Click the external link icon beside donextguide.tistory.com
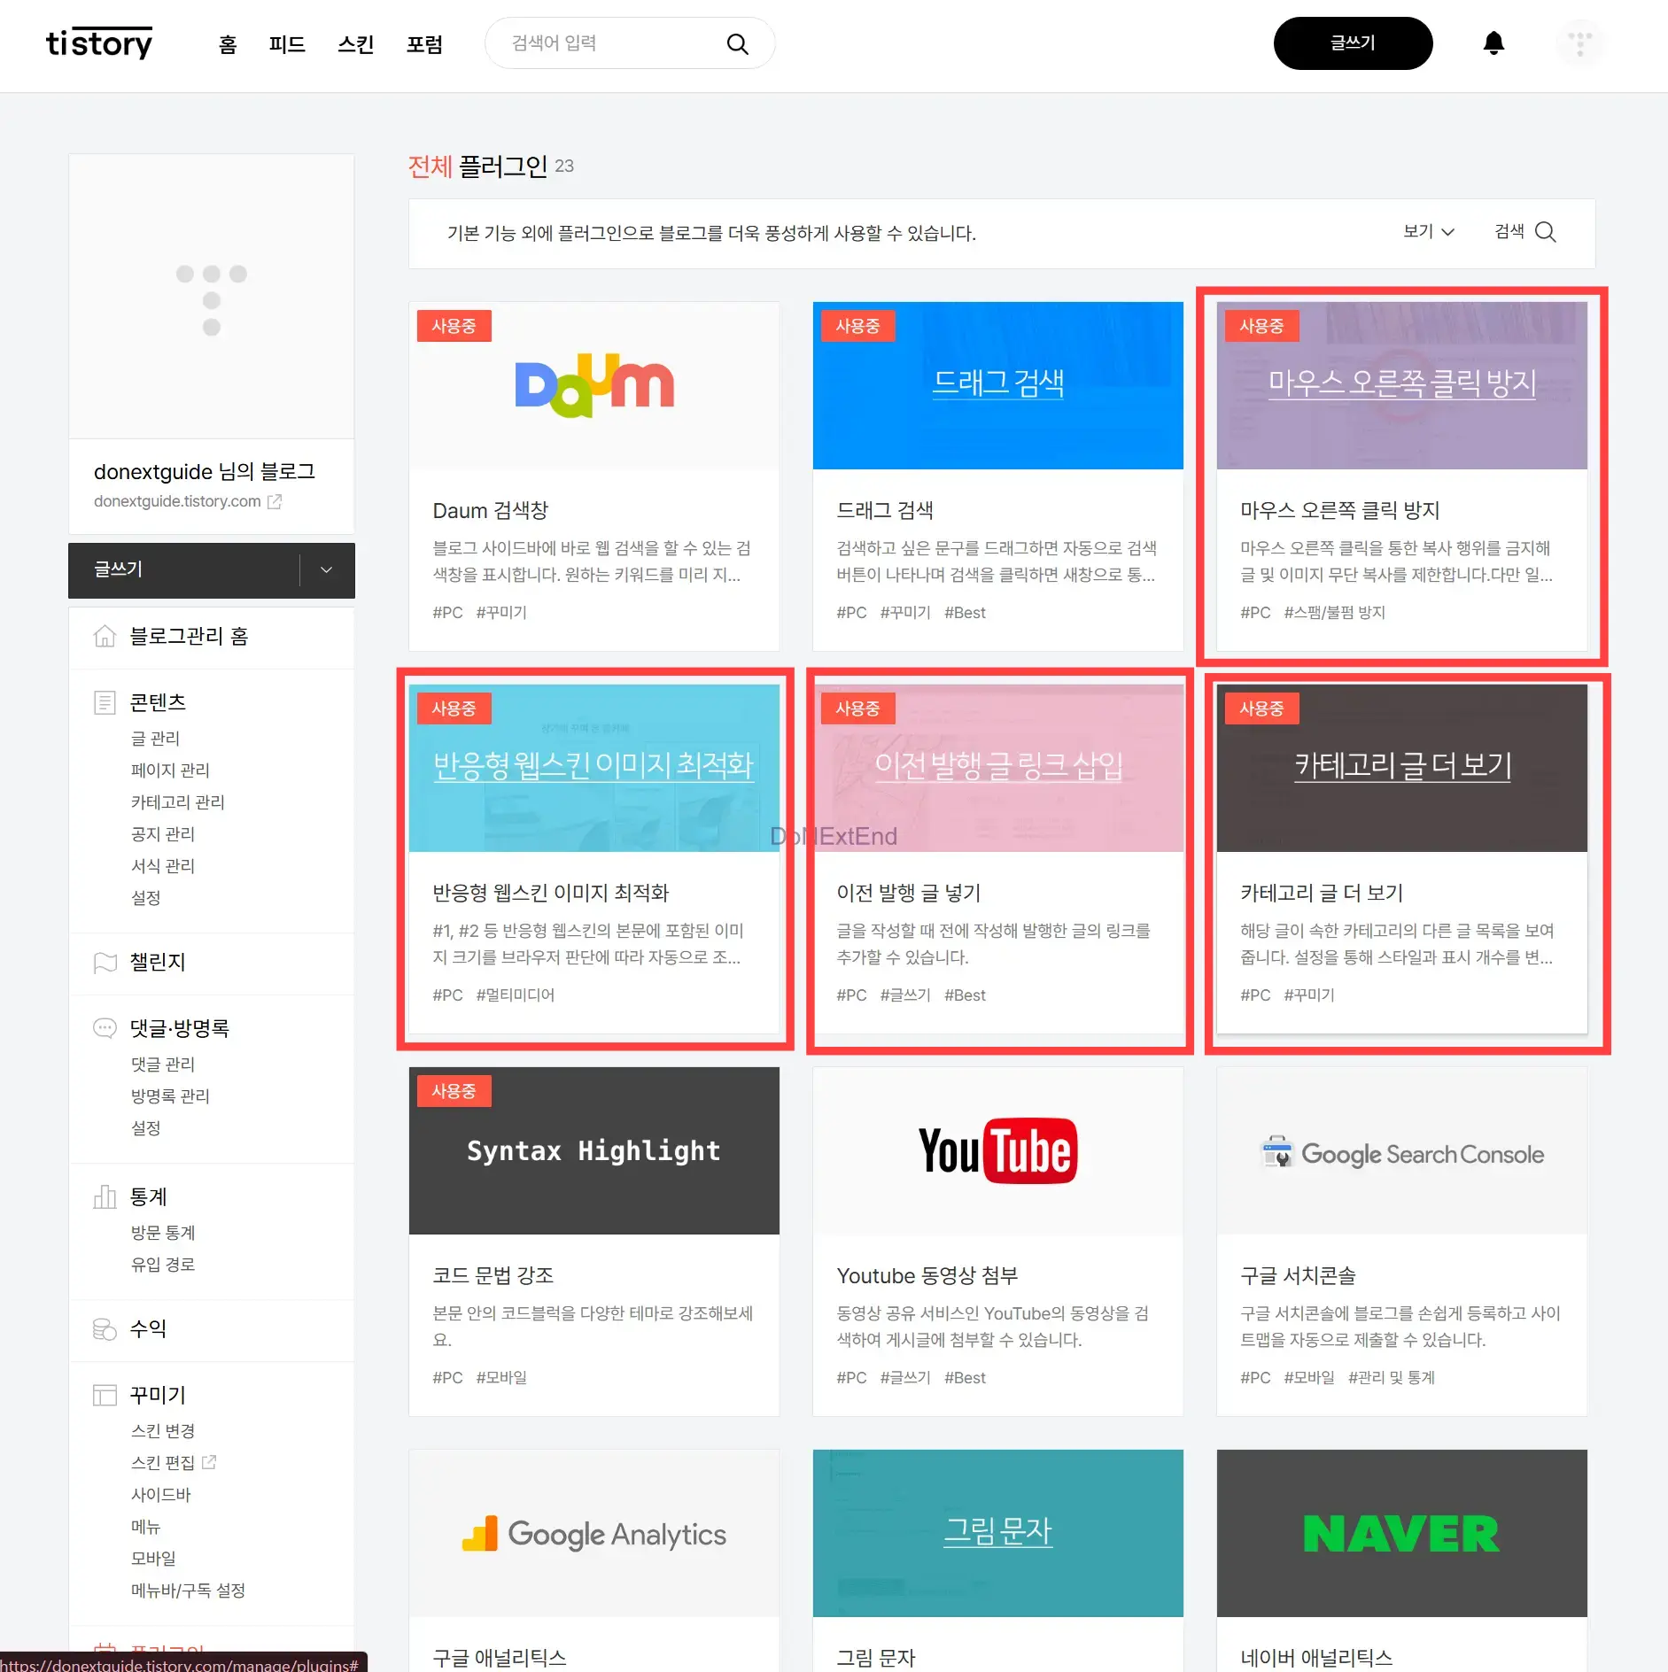This screenshot has height=1672, width=1668. [x=275, y=501]
